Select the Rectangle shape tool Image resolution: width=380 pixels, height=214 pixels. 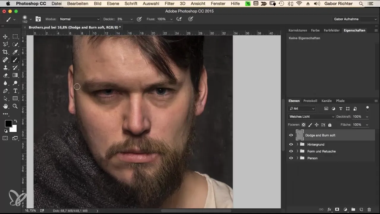[x=15, y=98]
